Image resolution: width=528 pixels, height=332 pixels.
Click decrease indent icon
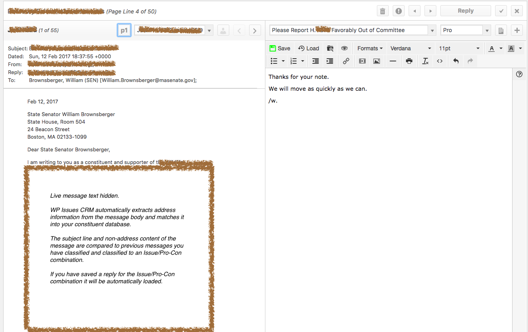click(316, 61)
